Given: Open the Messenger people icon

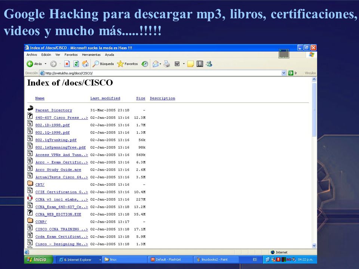Looking at the screenshot, I should tap(209, 64).
